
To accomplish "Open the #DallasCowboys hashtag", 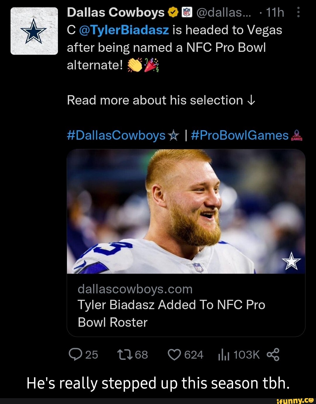I will click(116, 135).
